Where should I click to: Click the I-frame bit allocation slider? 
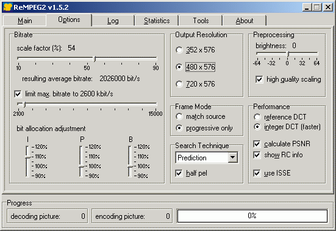[x=27, y=157]
